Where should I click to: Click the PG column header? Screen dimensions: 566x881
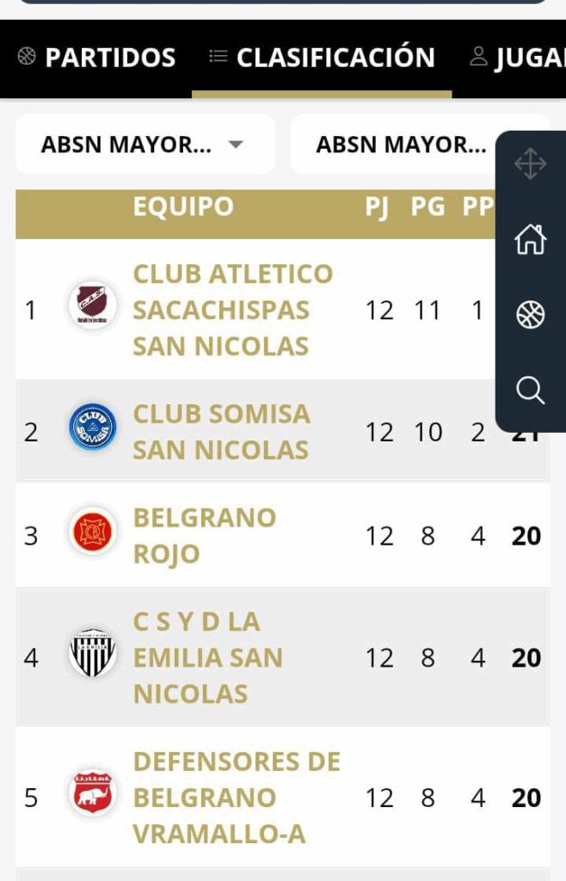[x=428, y=206]
